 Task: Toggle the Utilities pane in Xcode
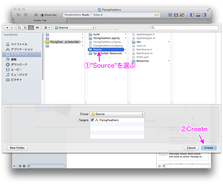pyautogui.click(x=204, y=15)
